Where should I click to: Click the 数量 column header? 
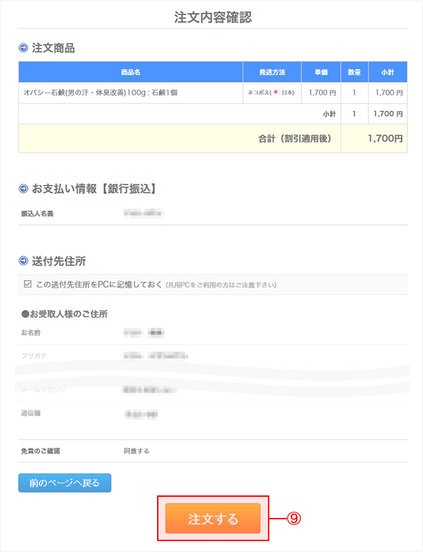pyautogui.click(x=354, y=72)
